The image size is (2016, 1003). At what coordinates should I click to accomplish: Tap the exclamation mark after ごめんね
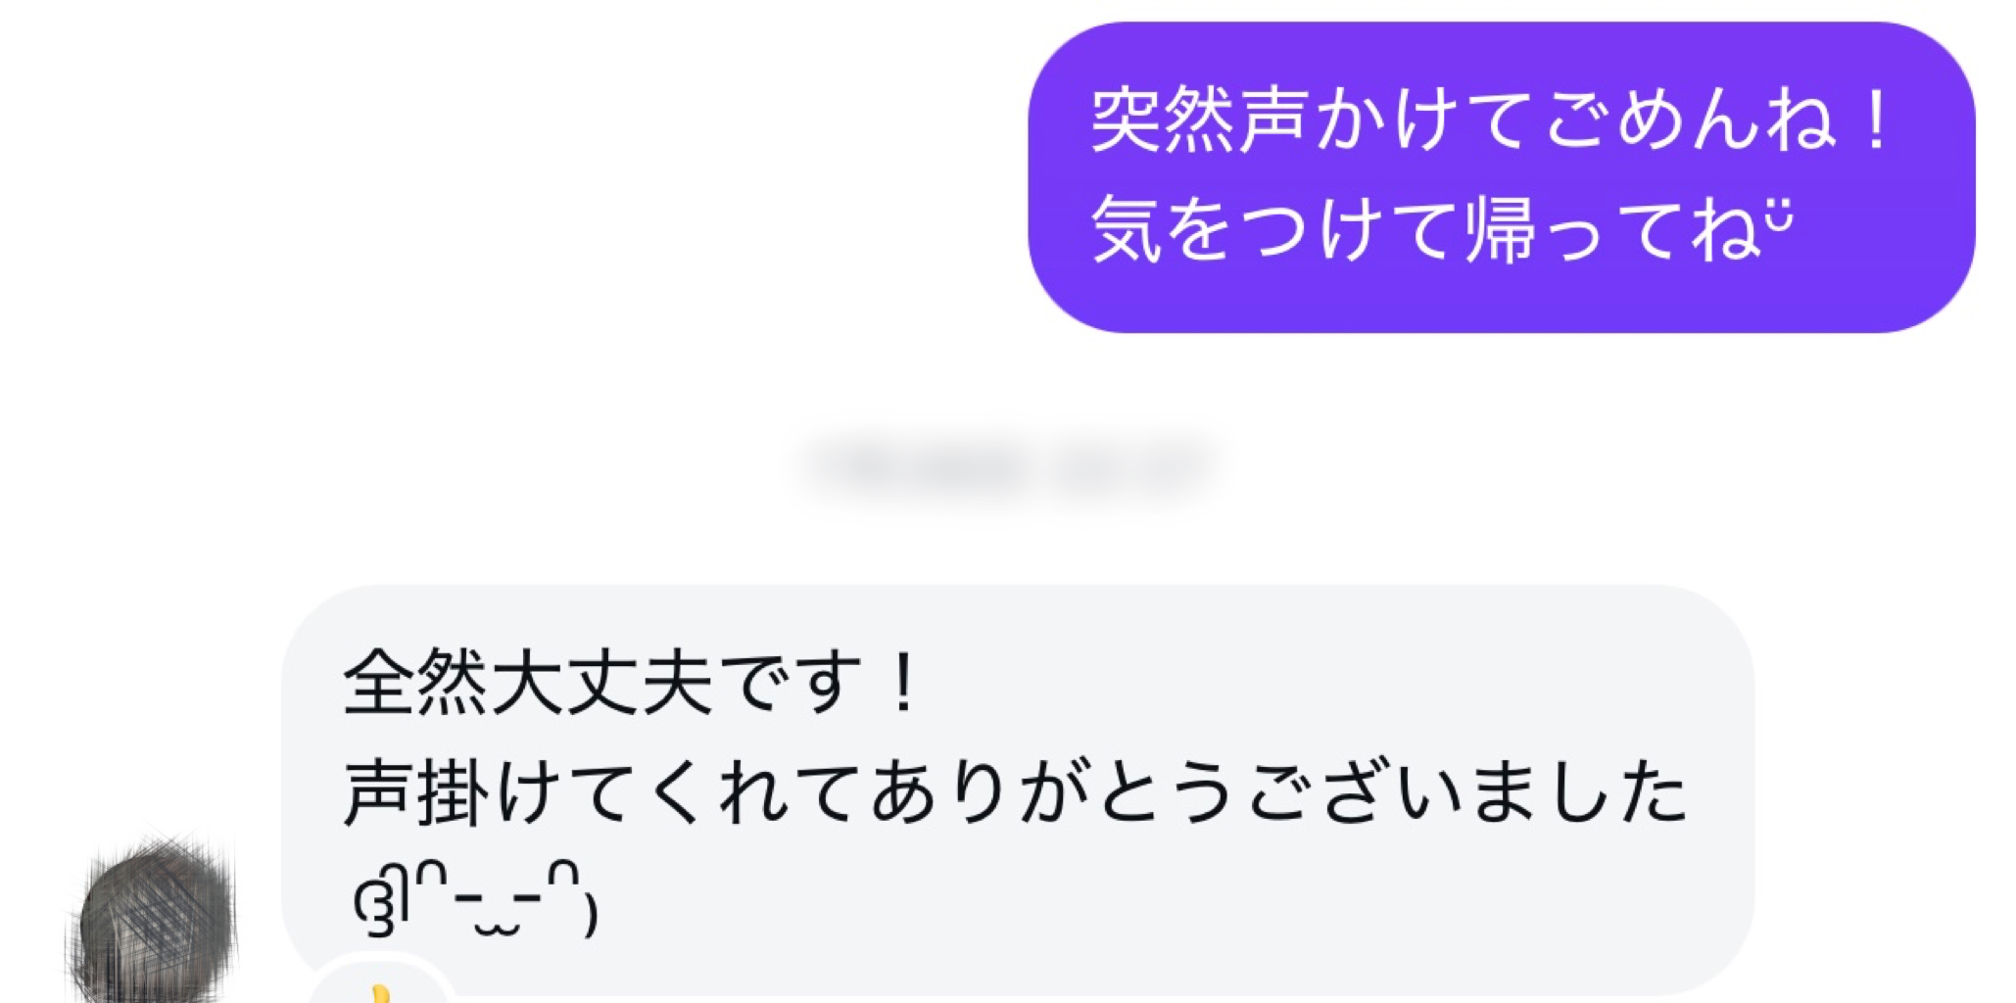pos(1876,119)
